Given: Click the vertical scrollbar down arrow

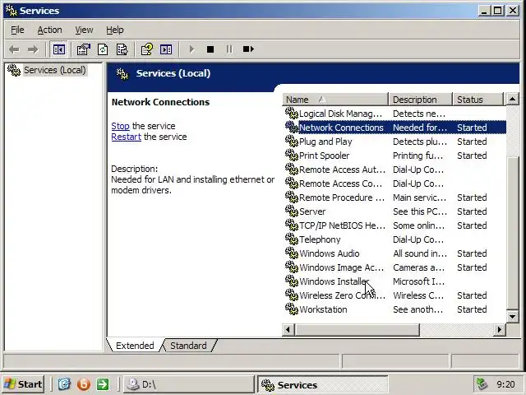Looking at the screenshot, I should pos(512,316).
